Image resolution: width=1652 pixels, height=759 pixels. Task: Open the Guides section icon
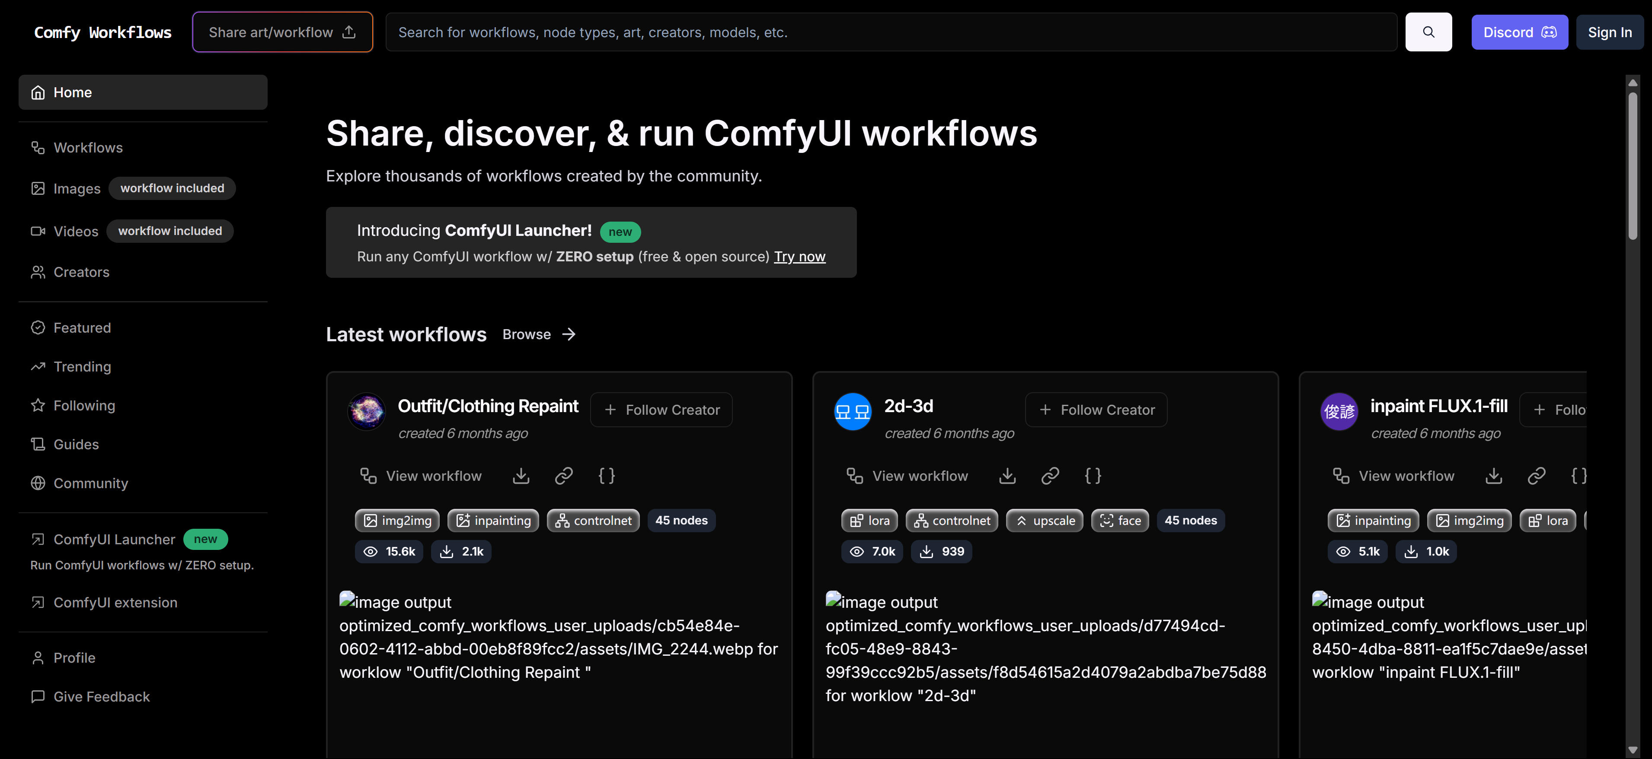38,444
